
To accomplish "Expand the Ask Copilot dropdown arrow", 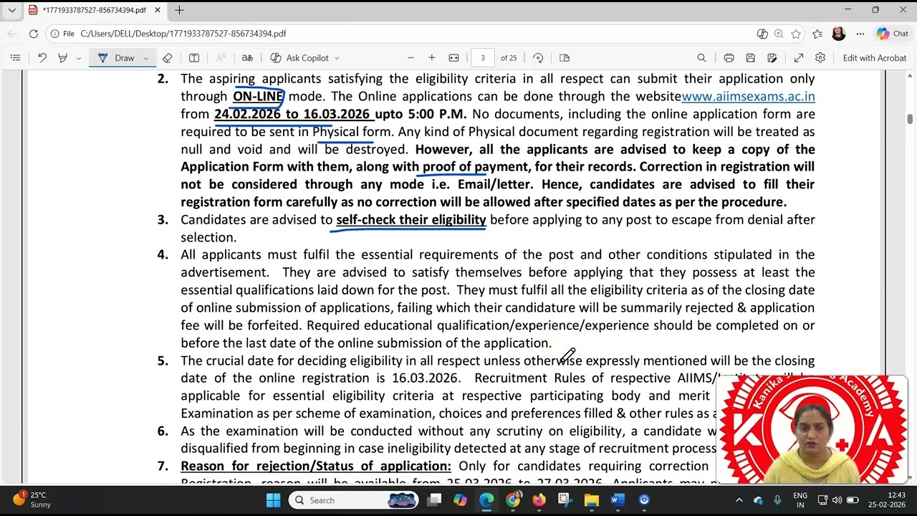I will [x=337, y=58].
